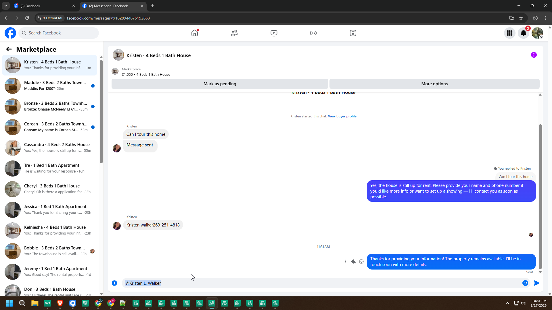This screenshot has height=310, width=552.
Task: Open message three-dot more actions menu
Action: [345, 261]
